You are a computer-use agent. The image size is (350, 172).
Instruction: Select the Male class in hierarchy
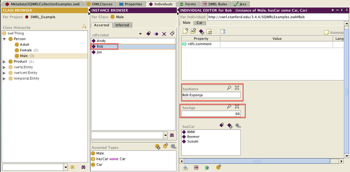tap(24, 56)
